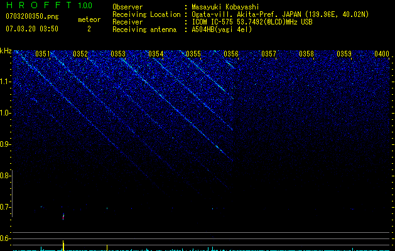
Task: Click the Observer label
Action: point(127,7)
